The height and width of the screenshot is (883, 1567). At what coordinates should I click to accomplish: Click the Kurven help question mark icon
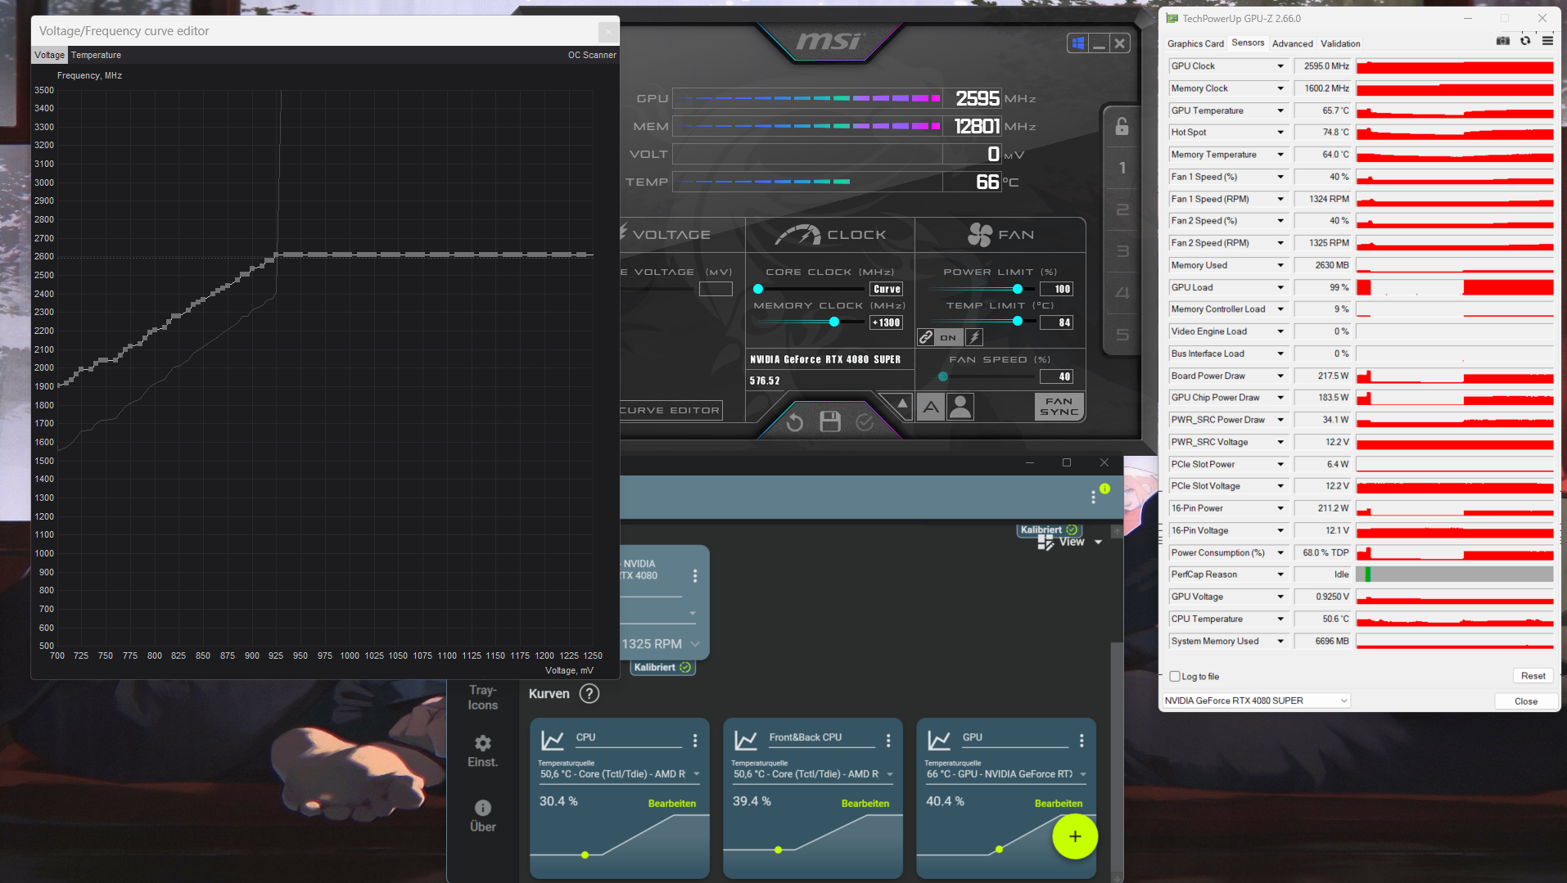(x=589, y=694)
